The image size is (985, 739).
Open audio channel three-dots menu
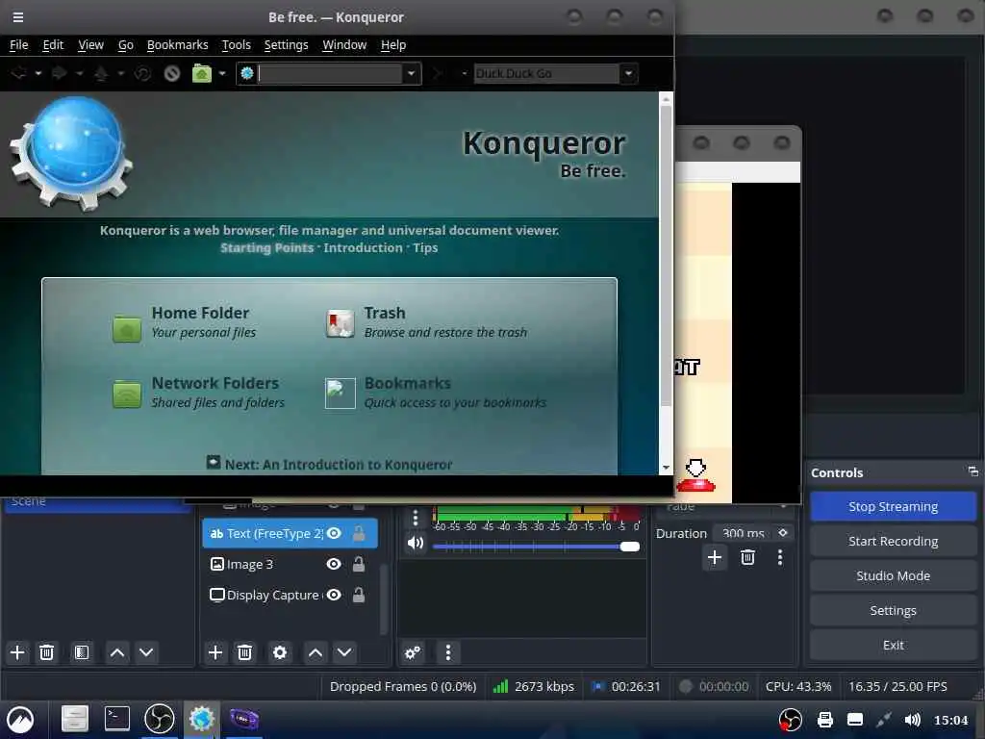(416, 519)
